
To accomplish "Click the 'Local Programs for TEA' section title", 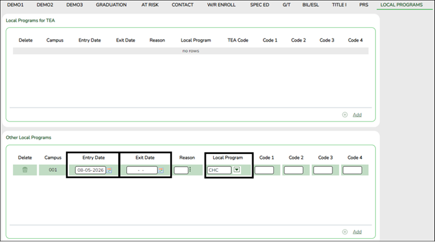I will click(x=30, y=20).
